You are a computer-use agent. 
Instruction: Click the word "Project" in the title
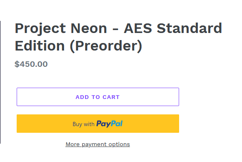pyautogui.click(x=40, y=29)
